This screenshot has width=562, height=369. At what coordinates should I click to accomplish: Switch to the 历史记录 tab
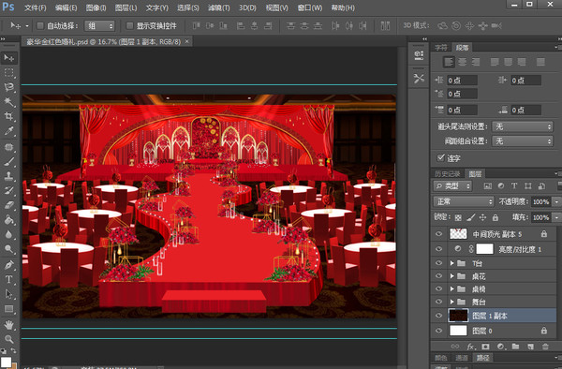448,174
